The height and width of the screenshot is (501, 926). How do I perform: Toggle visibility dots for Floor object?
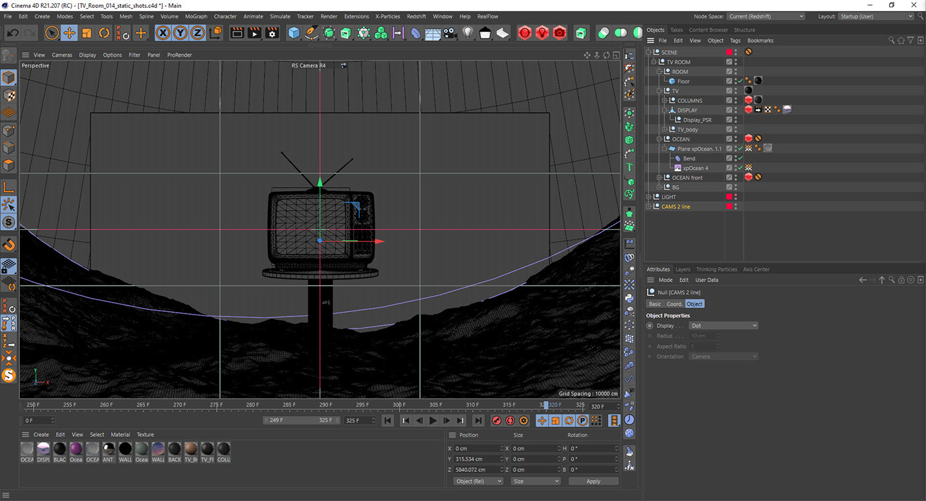[736, 81]
